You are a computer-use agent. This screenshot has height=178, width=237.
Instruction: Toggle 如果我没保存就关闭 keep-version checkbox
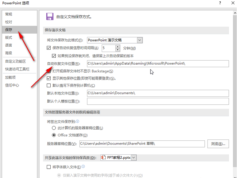click(54, 56)
